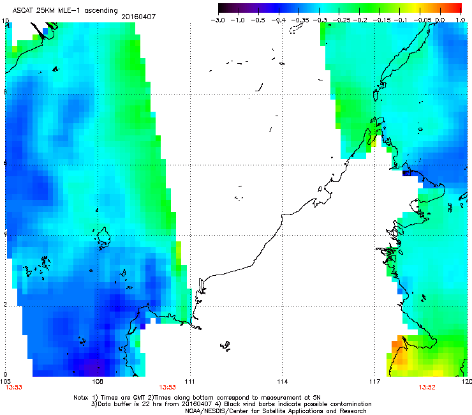
Task: Click the note line starting "Note: 1) Times are GMT"
Action: coord(197,398)
